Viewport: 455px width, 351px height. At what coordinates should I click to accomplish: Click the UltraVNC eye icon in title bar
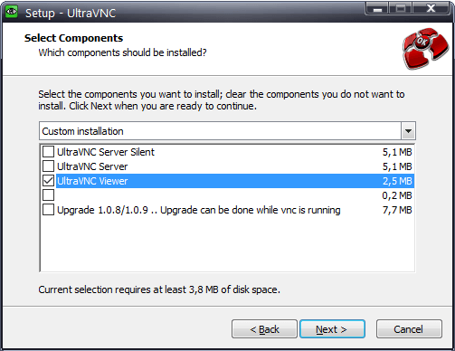[12, 13]
